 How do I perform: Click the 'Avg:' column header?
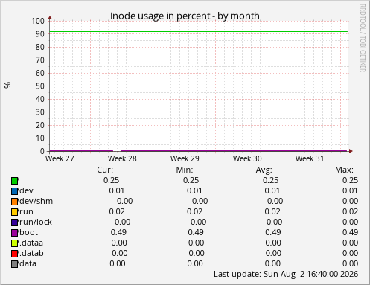pyautogui.click(x=264, y=170)
